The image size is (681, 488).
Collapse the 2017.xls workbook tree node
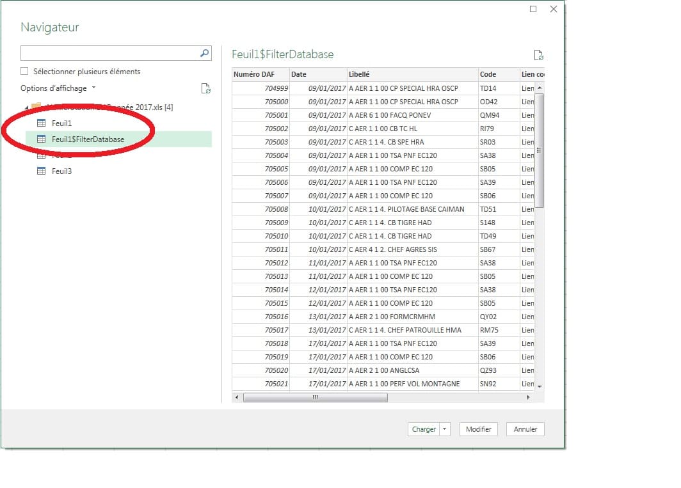point(26,107)
